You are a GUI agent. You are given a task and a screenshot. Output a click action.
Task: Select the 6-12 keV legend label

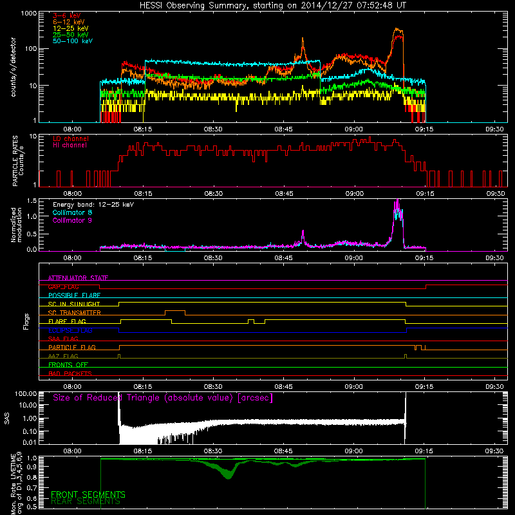(x=69, y=22)
